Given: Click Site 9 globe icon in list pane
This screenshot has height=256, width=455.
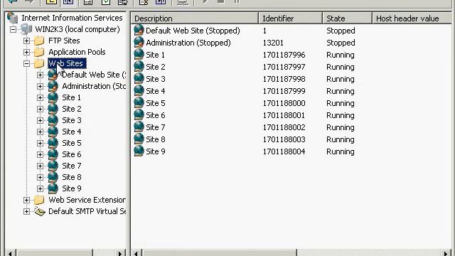Looking at the screenshot, I should click(x=139, y=151).
